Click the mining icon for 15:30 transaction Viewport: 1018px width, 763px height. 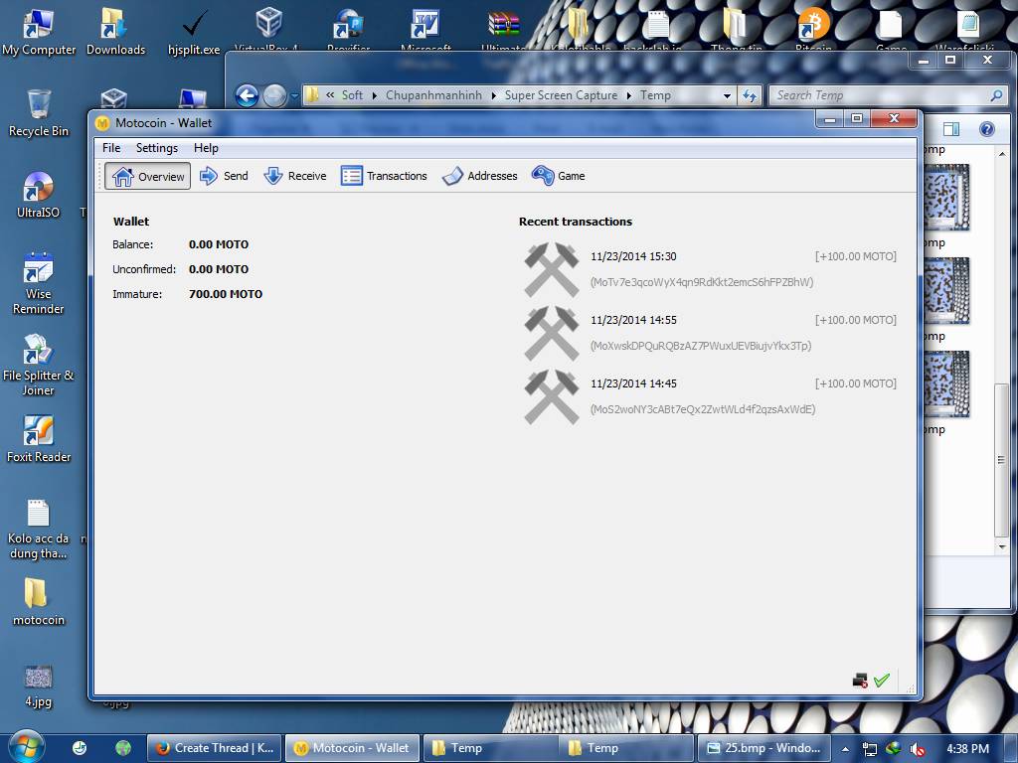click(x=551, y=269)
